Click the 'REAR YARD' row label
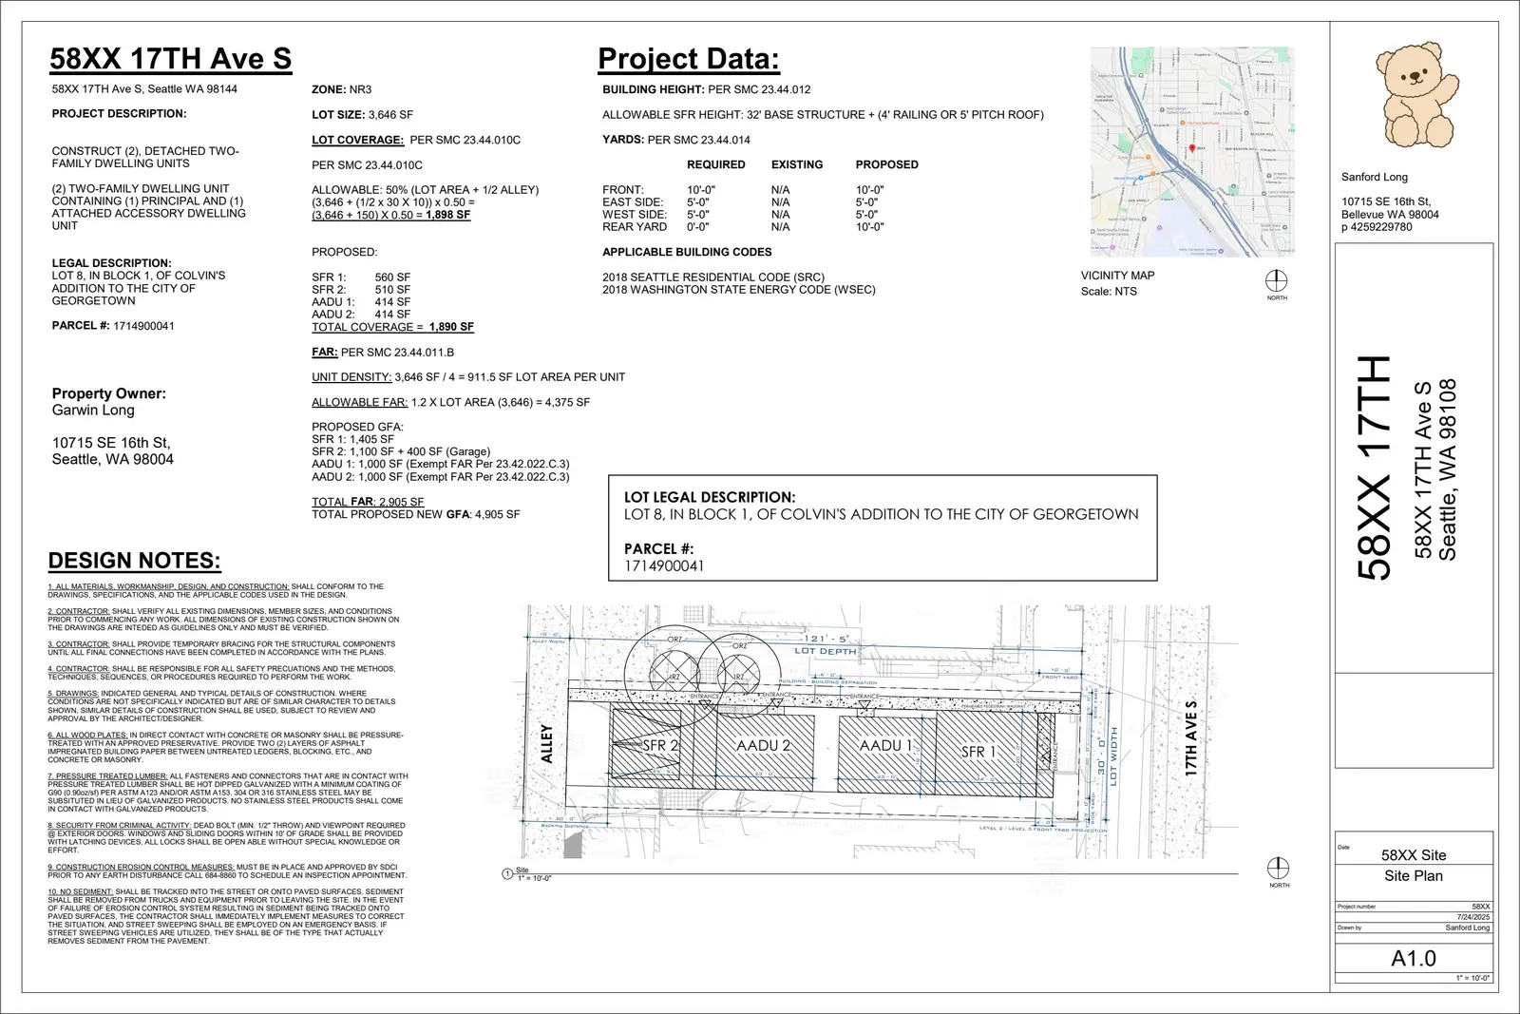 pos(635,227)
